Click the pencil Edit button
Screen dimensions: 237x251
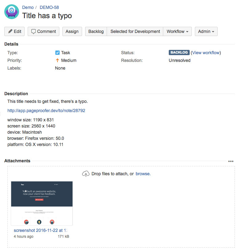pos(14,31)
